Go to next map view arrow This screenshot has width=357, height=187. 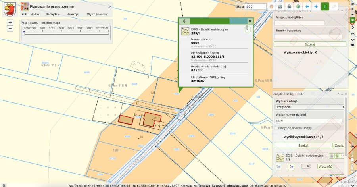coord(316,7)
